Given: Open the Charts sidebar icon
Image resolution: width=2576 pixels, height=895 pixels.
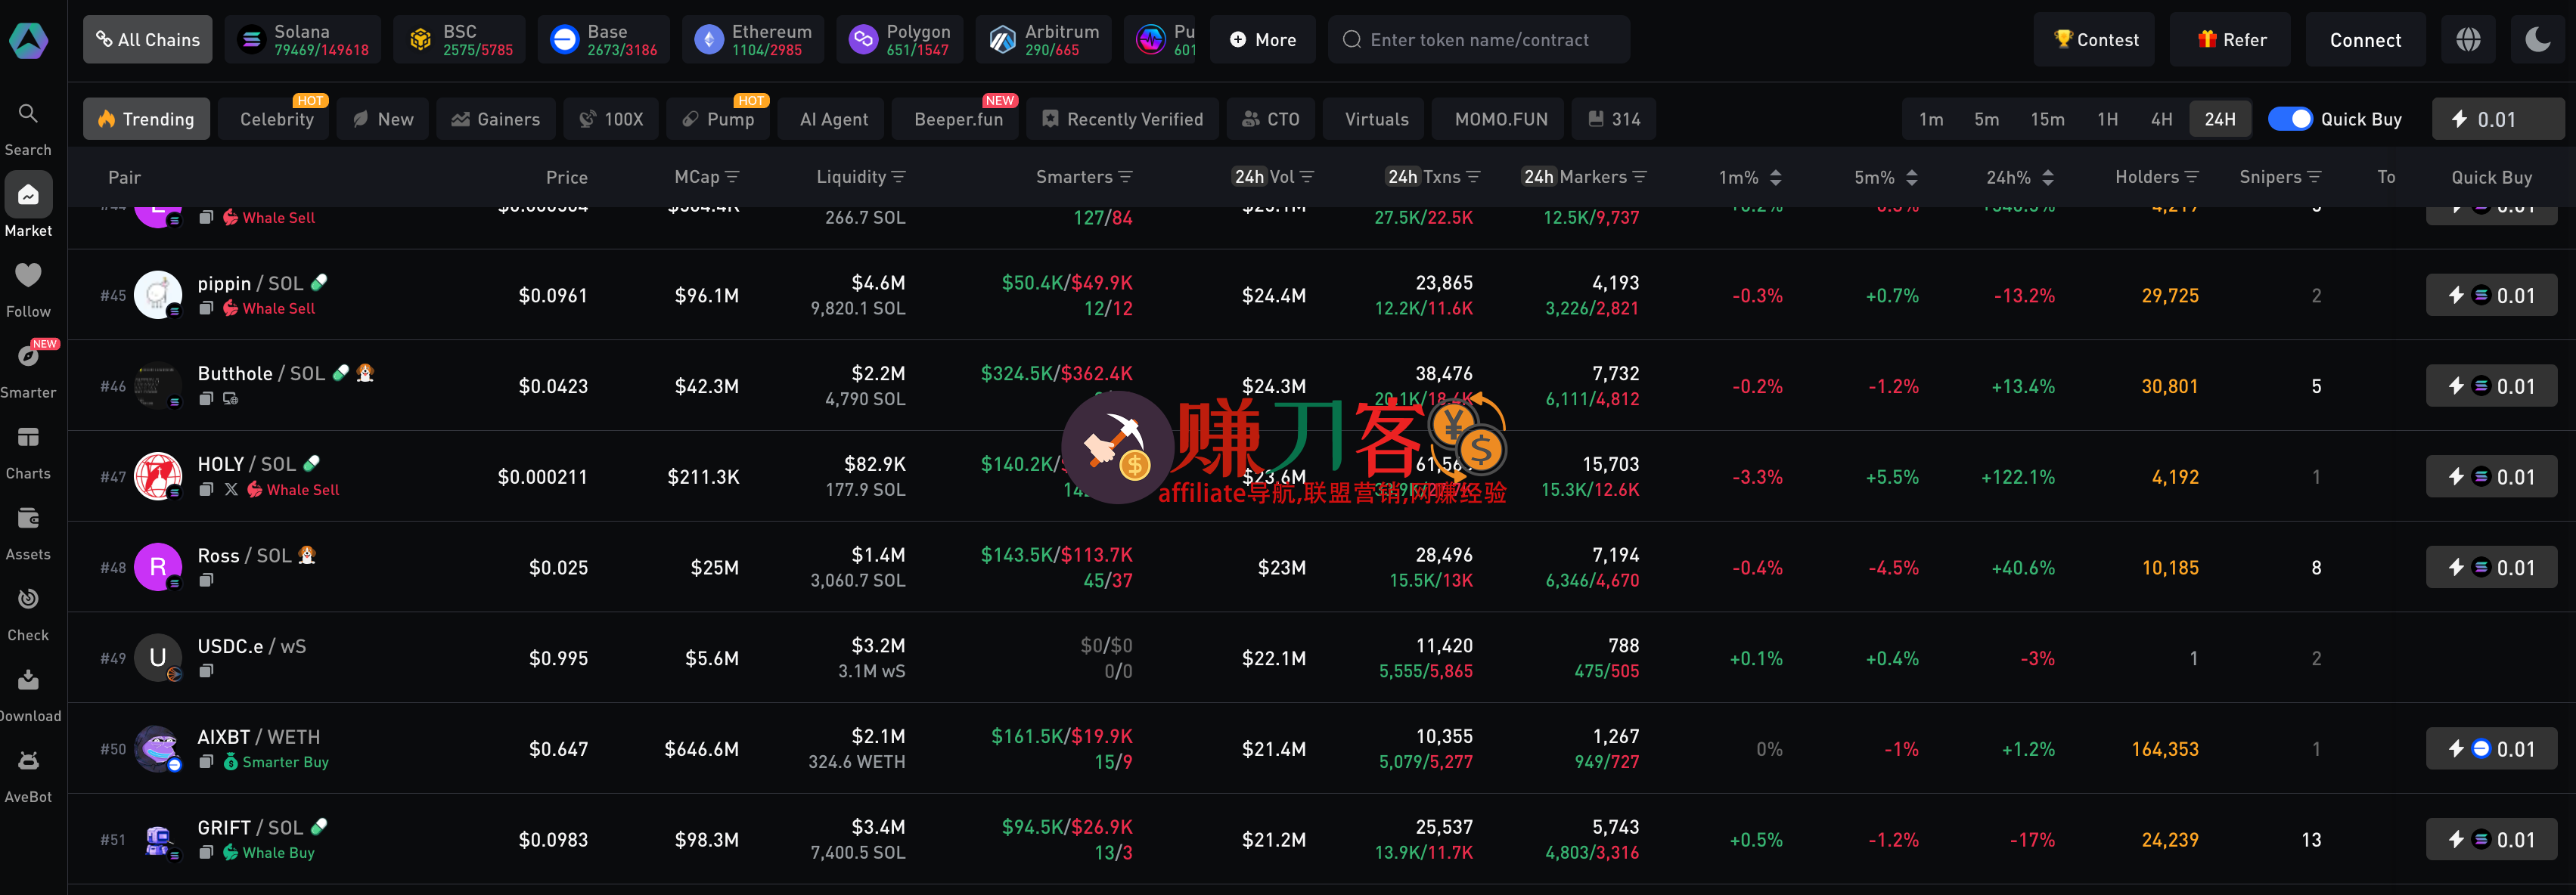Looking at the screenshot, I should click(28, 437).
